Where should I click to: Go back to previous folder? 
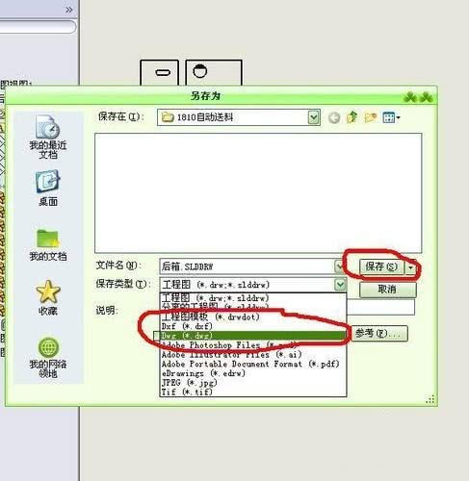[x=334, y=117]
